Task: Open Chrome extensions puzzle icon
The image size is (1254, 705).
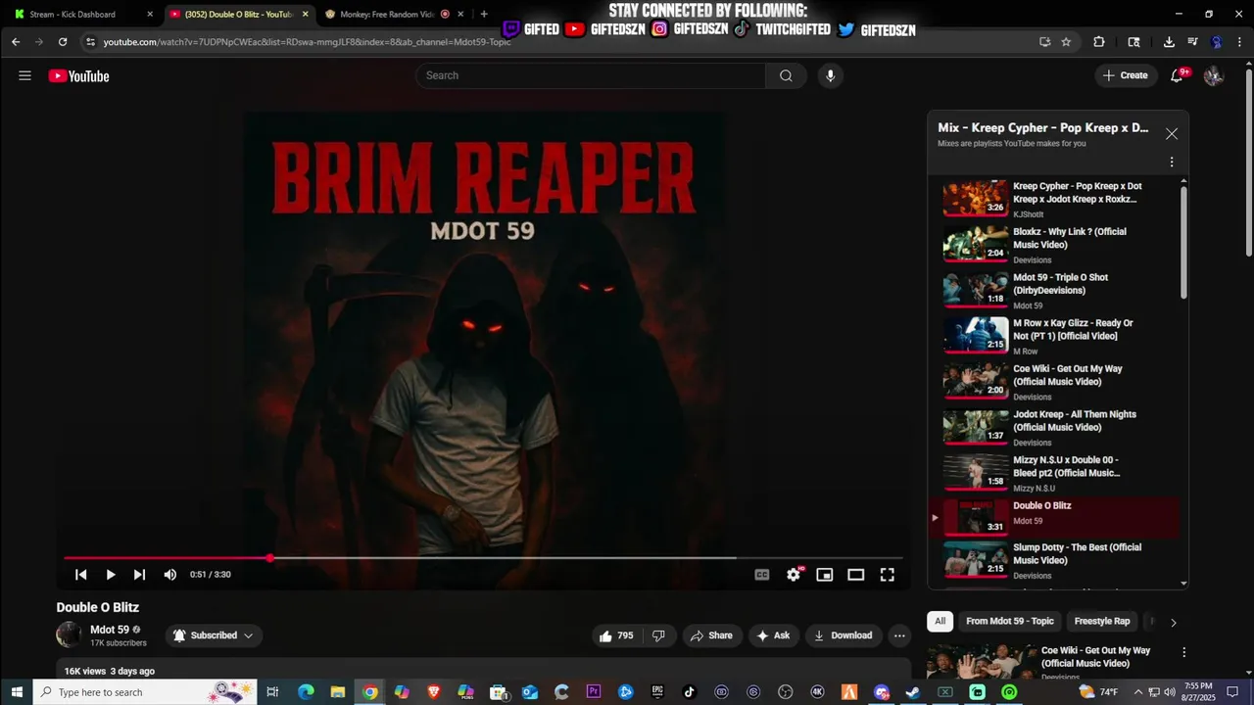Action: [1098, 42]
